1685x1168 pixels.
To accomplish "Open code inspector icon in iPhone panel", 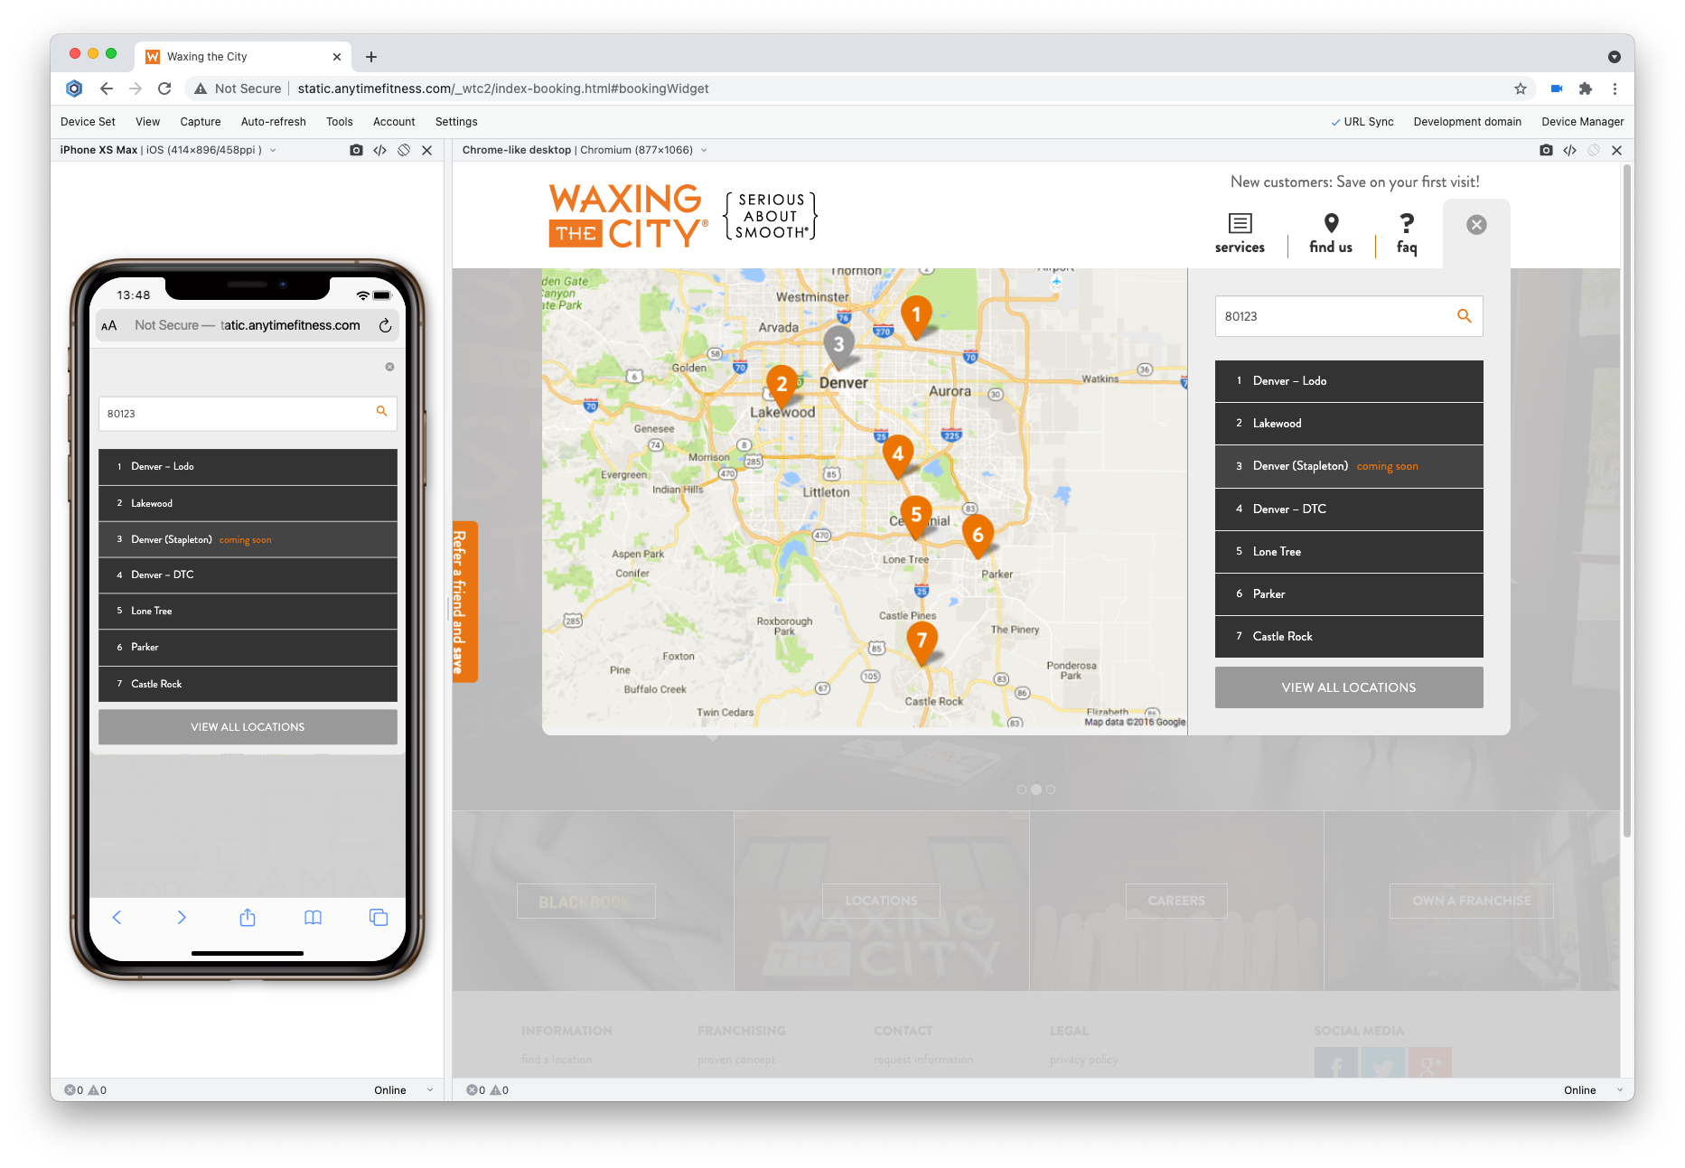I will 380,150.
